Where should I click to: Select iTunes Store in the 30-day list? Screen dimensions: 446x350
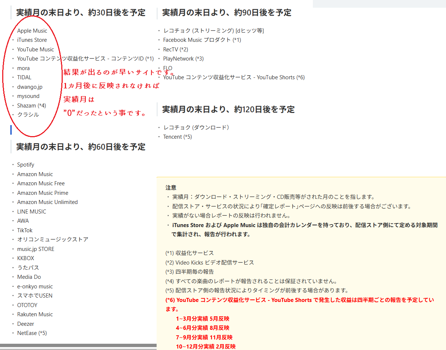tap(32, 40)
